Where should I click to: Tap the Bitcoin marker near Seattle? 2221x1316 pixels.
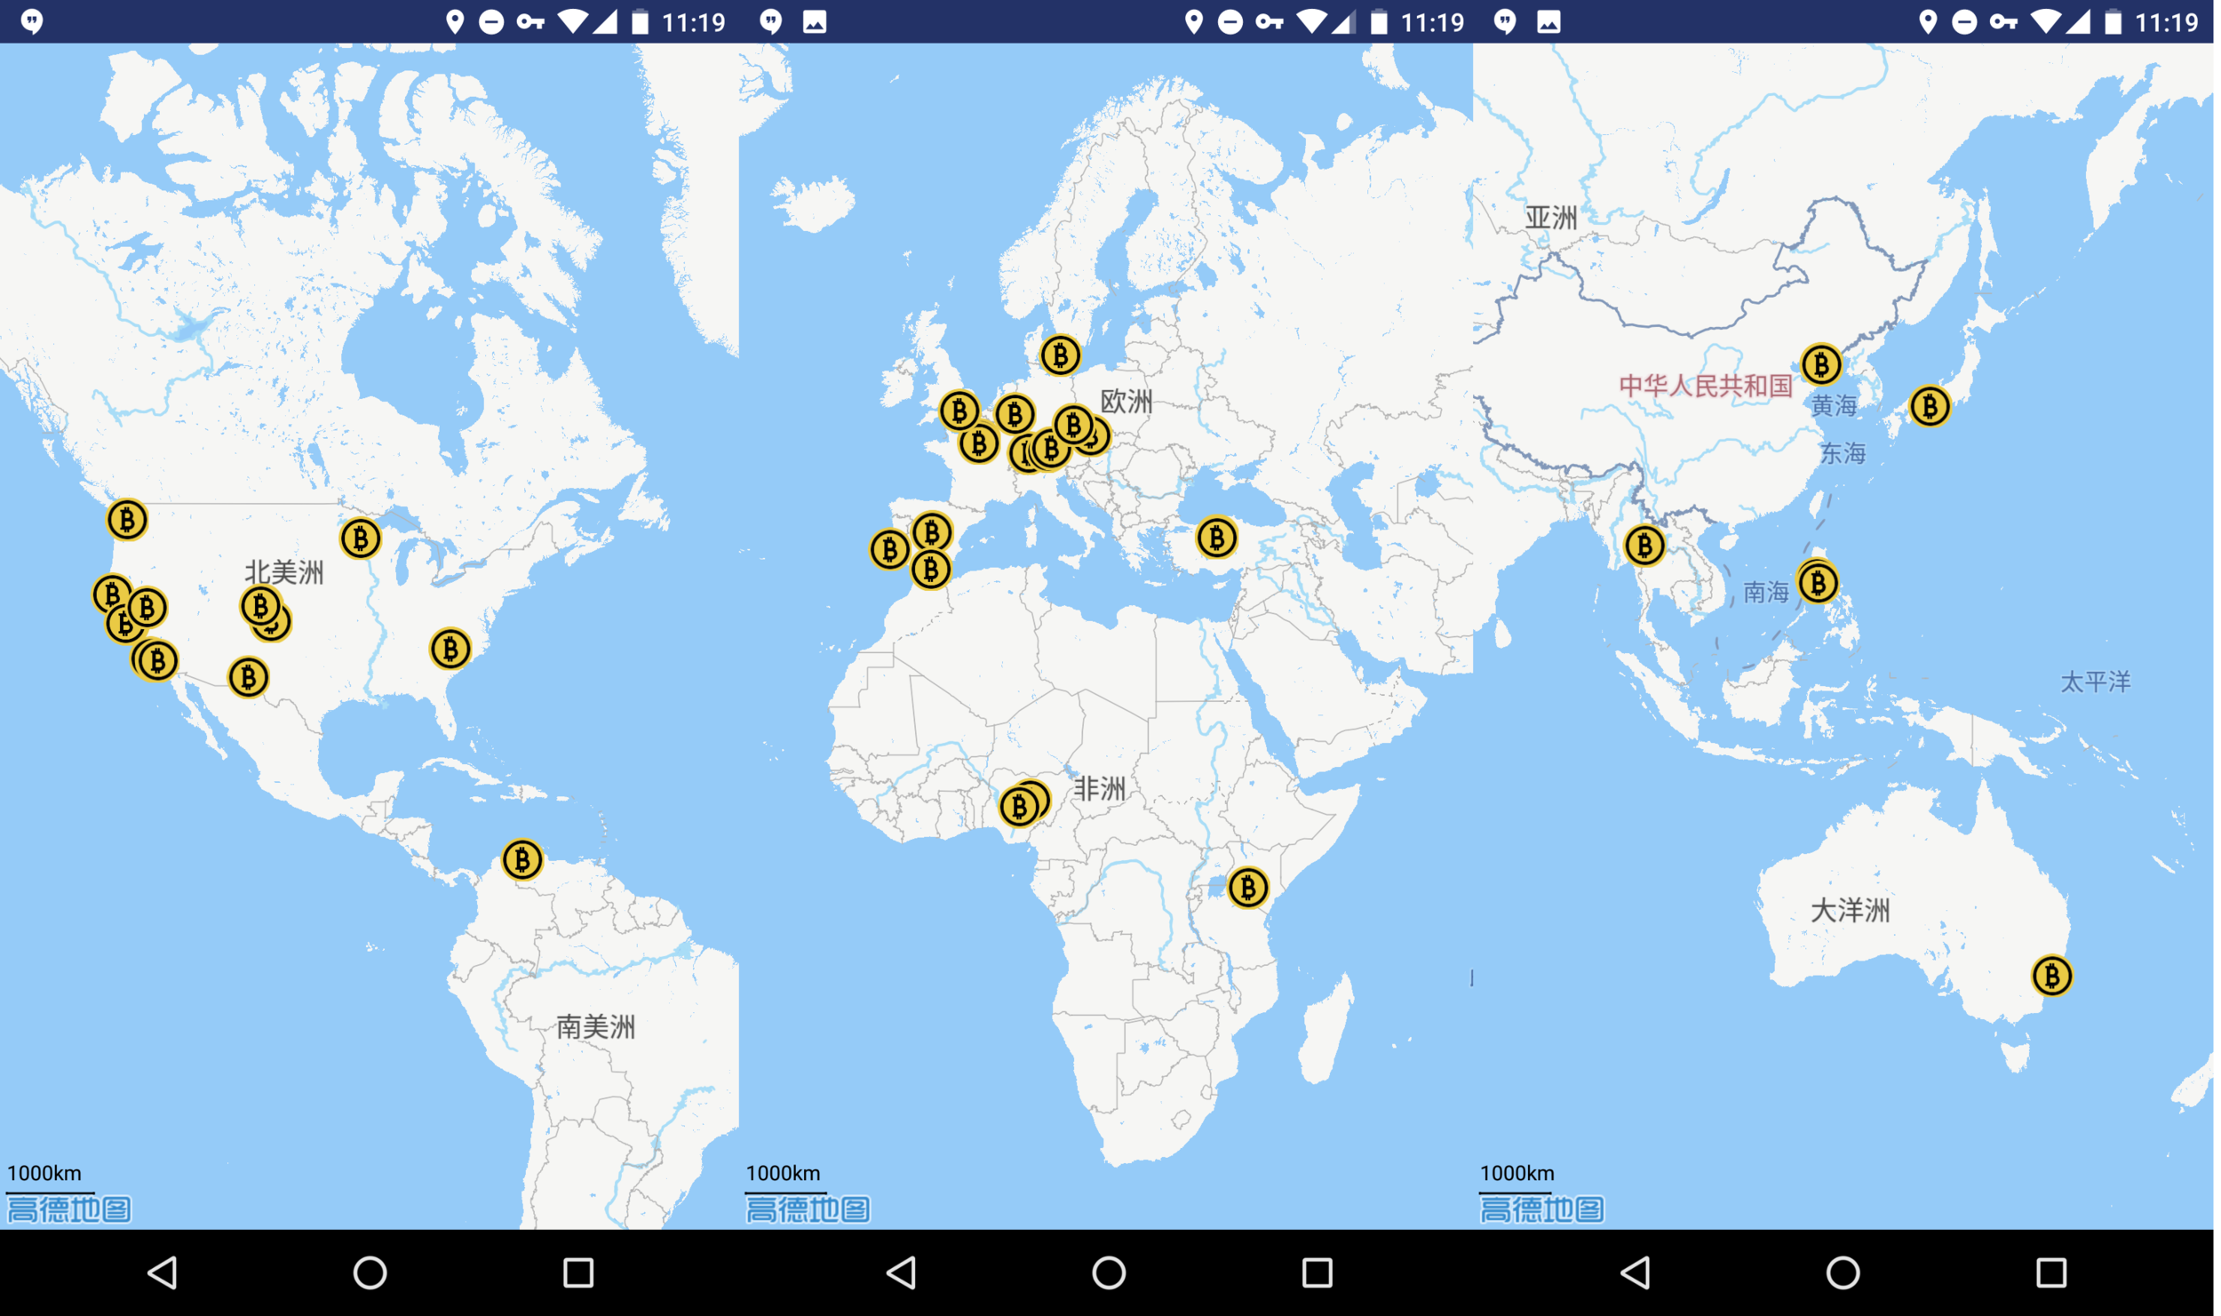click(x=127, y=520)
